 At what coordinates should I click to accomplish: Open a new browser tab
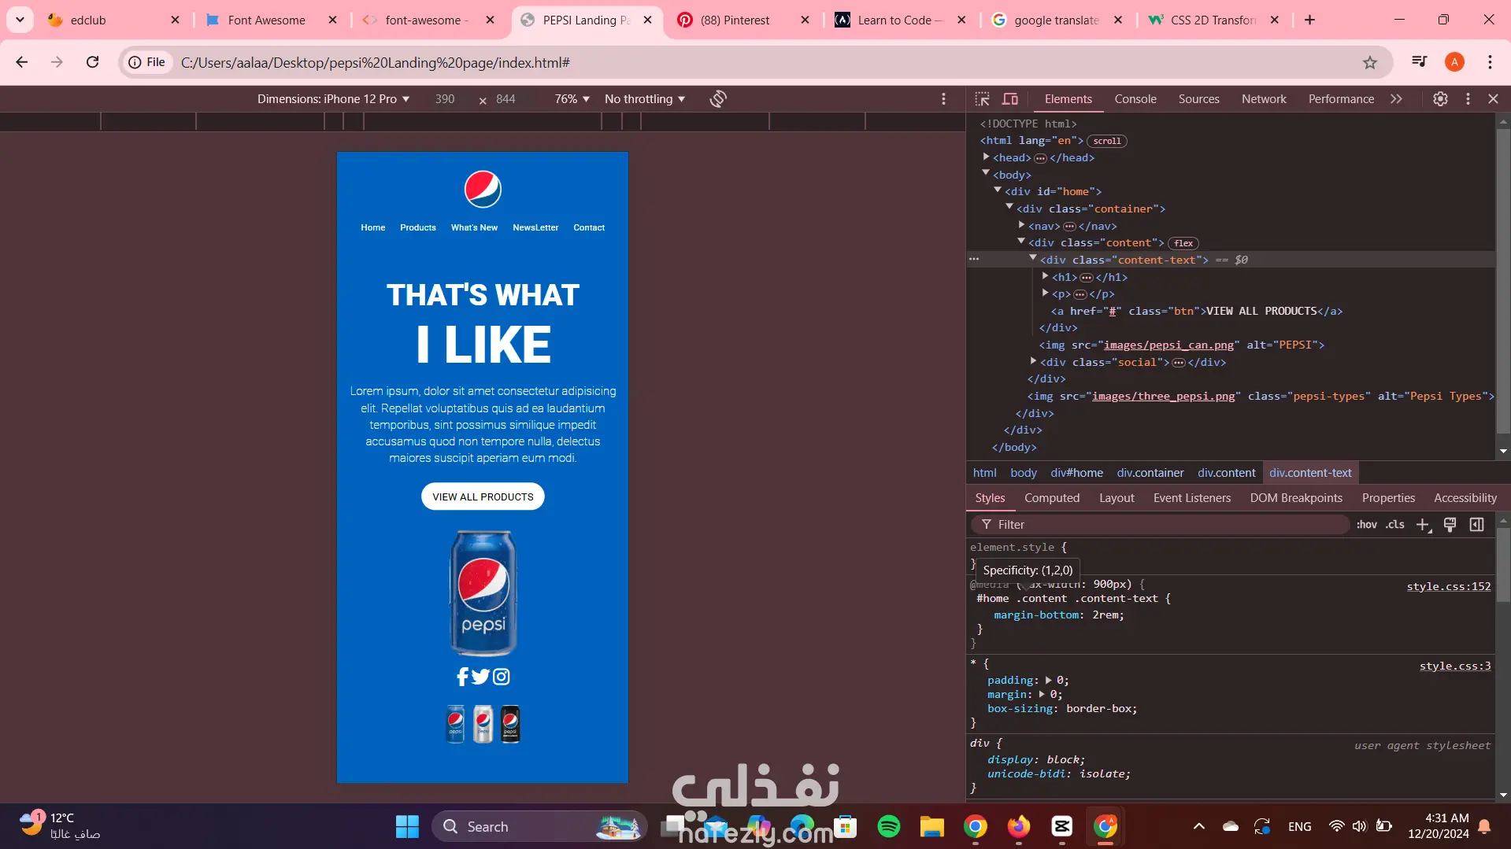(x=1309, y=20)
